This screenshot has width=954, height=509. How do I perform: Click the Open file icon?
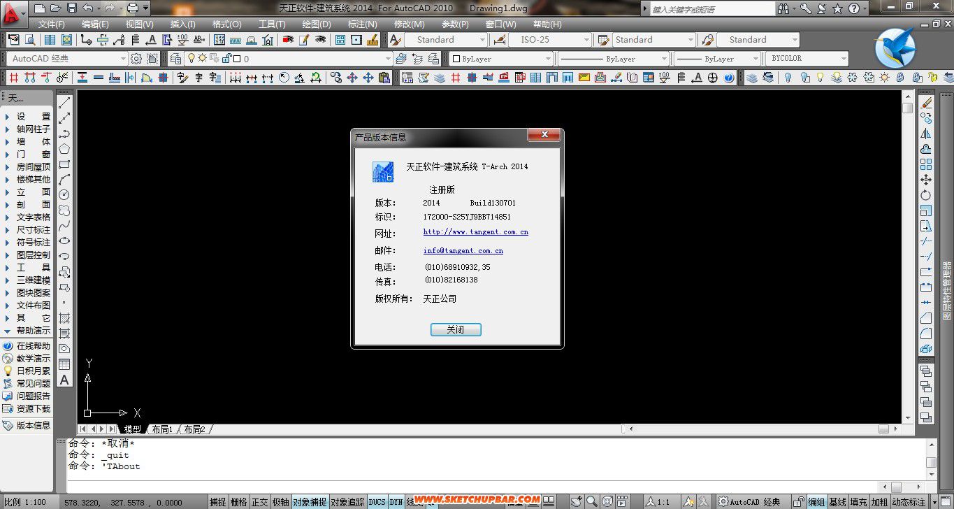[55, 8]
